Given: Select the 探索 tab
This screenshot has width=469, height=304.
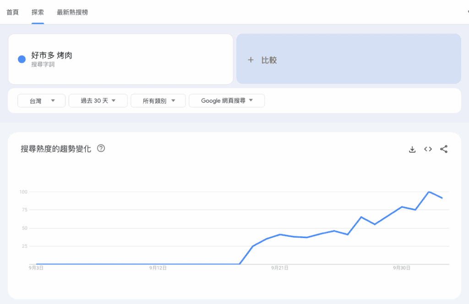Looking at the screenshot, I should point(38,12).
